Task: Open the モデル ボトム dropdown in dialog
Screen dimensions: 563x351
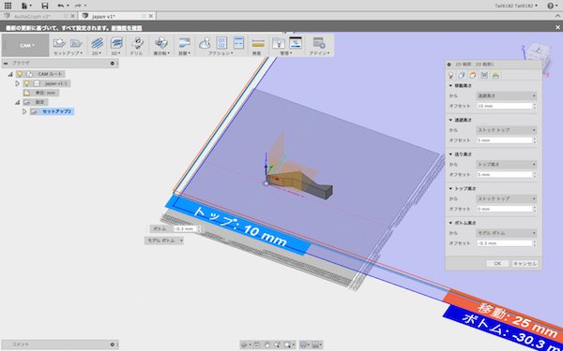Action: pyautogui.click(x=507, y=233)
